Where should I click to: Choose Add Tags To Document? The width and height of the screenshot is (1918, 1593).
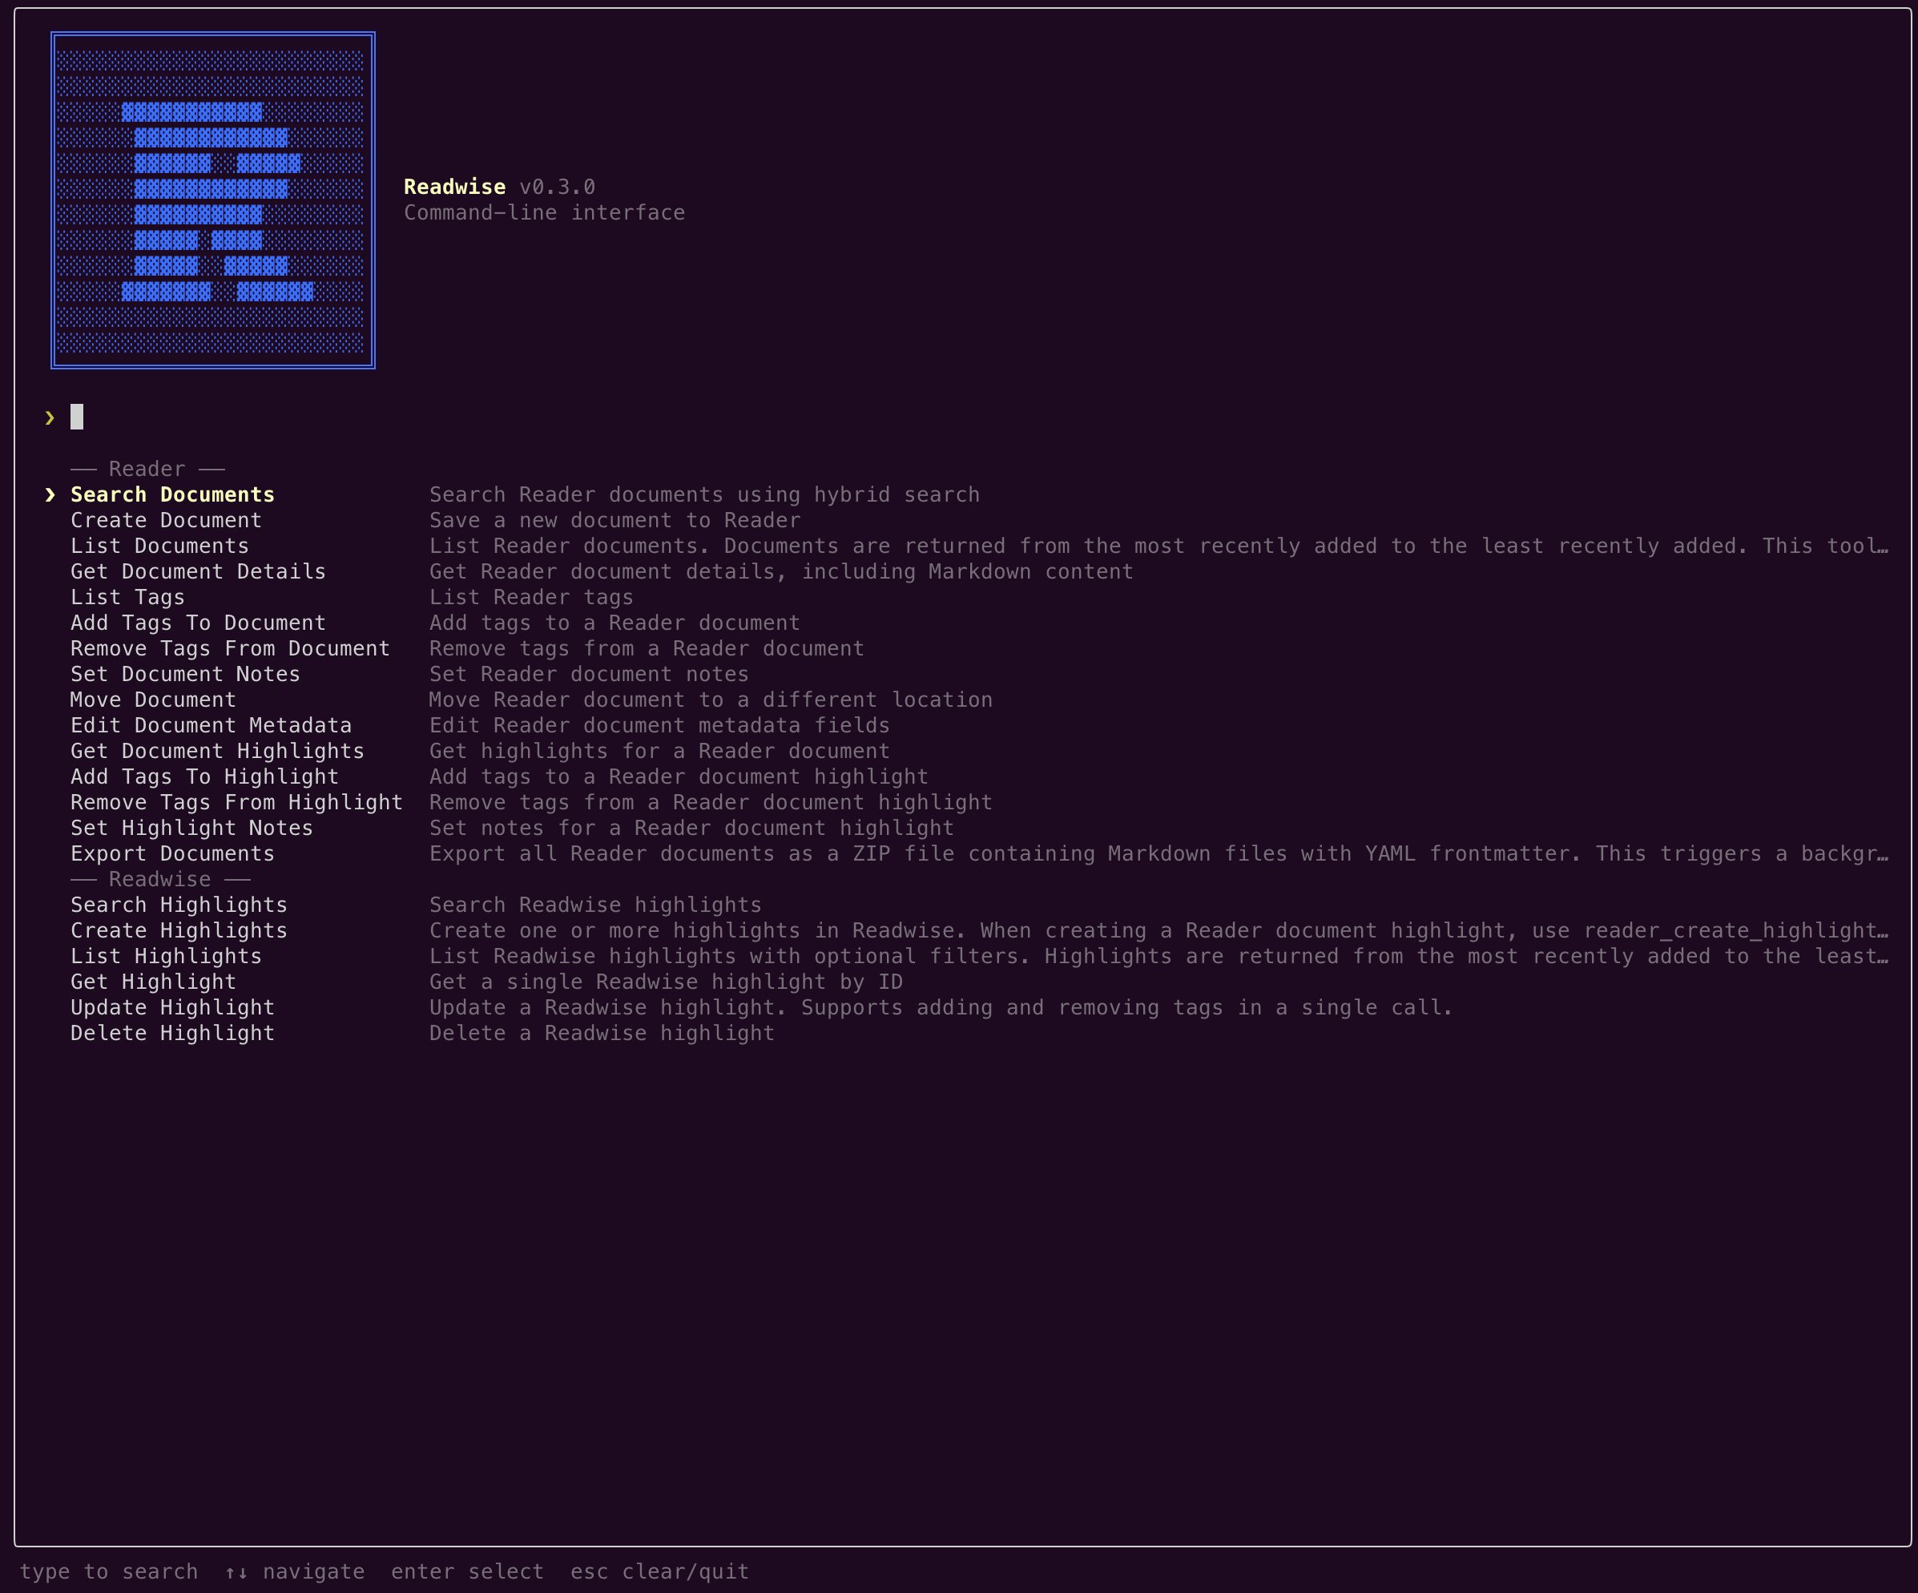point(197,622)
